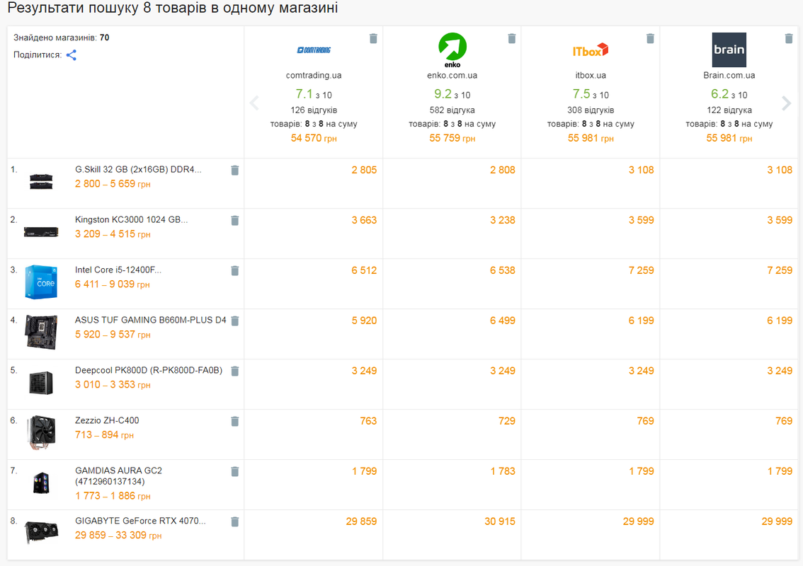
Task: Click the 7.5 з 10 rating
Action: (x=591, y=94)
